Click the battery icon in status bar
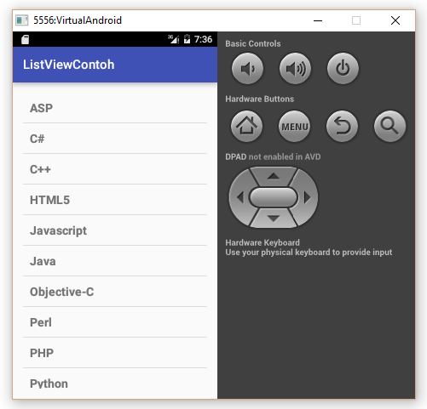This screenshot has height=409, width=427. (x=187, y=39)
